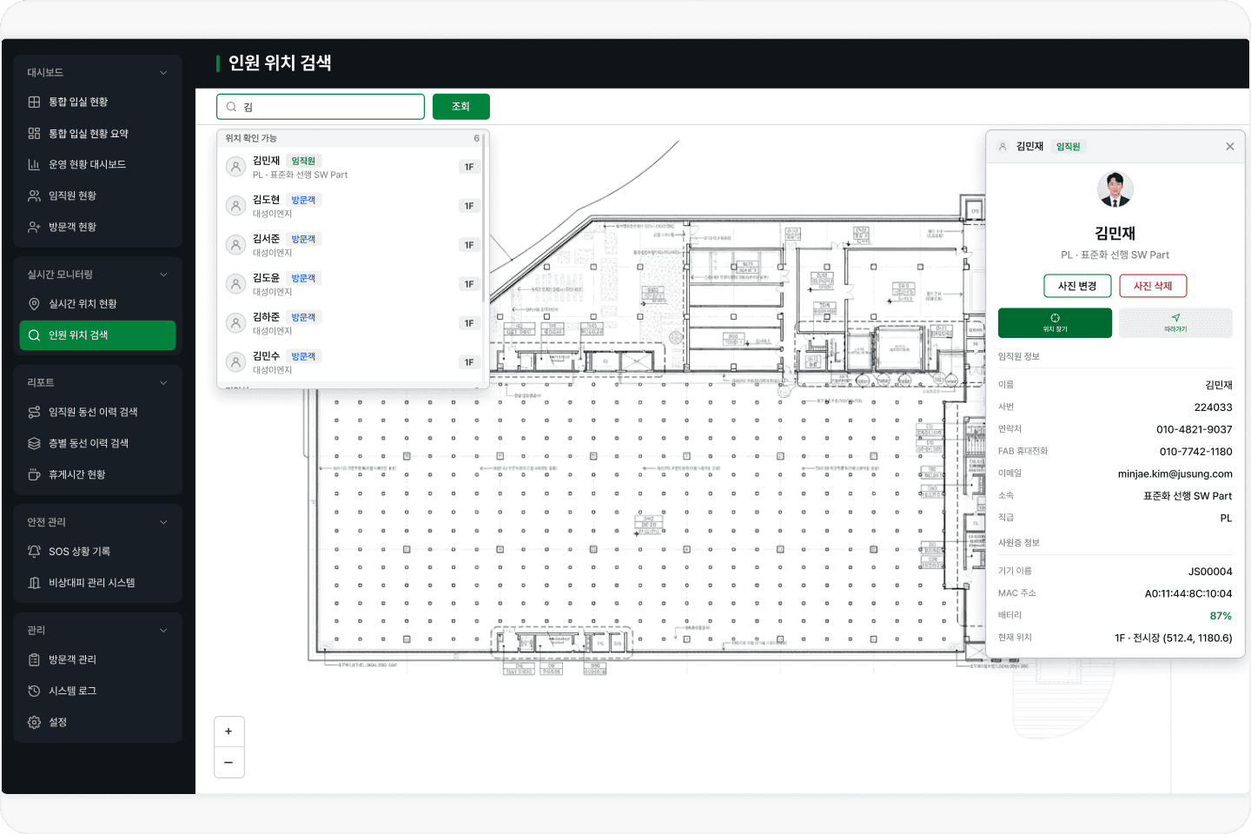Click the 사진 삭제 button
1251x834 pixels.
(x=1153, y=286)
